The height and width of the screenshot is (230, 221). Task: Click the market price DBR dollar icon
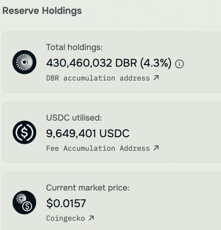click(24, 203)
